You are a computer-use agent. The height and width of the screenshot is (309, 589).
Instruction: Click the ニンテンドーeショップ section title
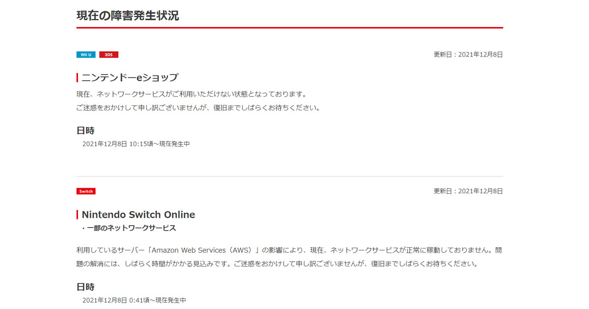[130, 77]
